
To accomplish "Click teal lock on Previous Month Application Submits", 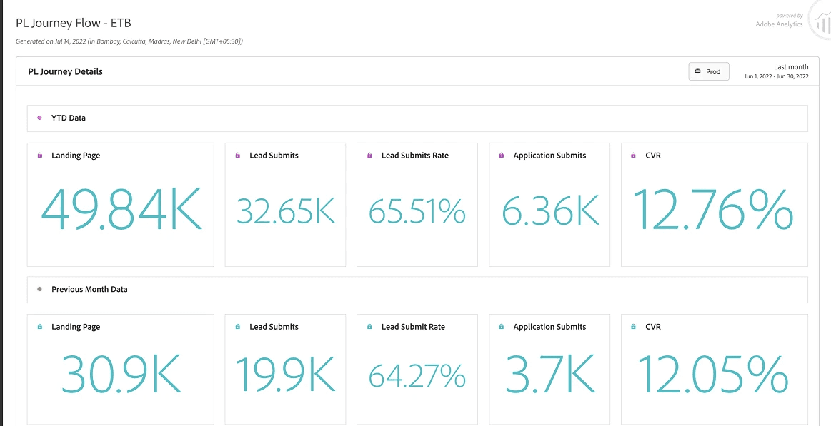I will click(x=502, y=327).
